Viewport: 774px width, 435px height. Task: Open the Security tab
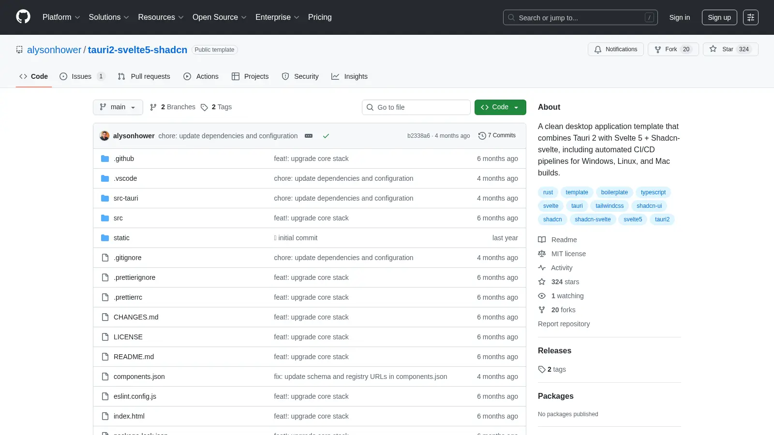point(300,76)
